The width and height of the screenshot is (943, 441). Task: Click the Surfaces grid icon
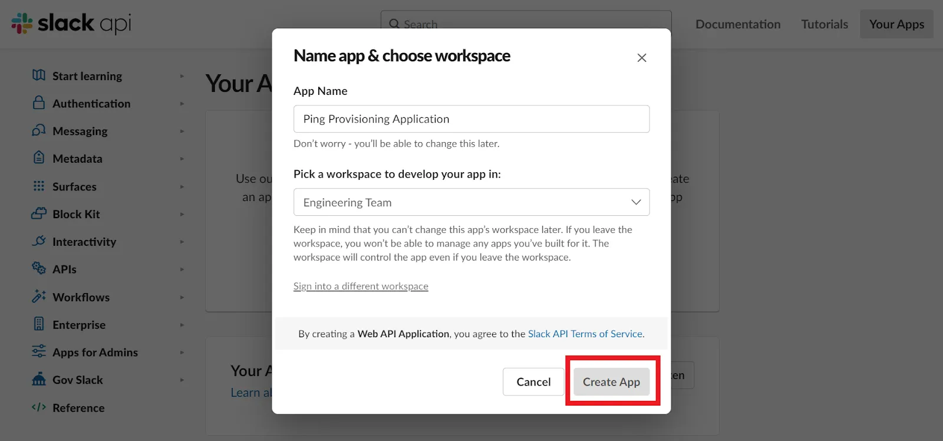coord(39,186)
